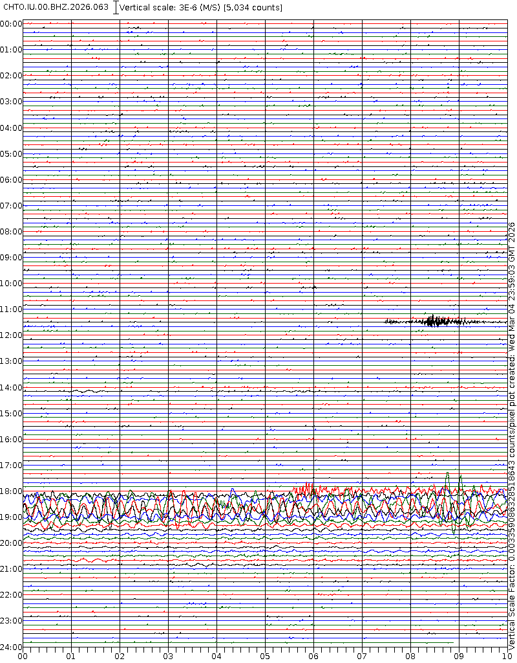Select the 24:00 hour label
Viewport: 517px width, 663px height.
11,646
